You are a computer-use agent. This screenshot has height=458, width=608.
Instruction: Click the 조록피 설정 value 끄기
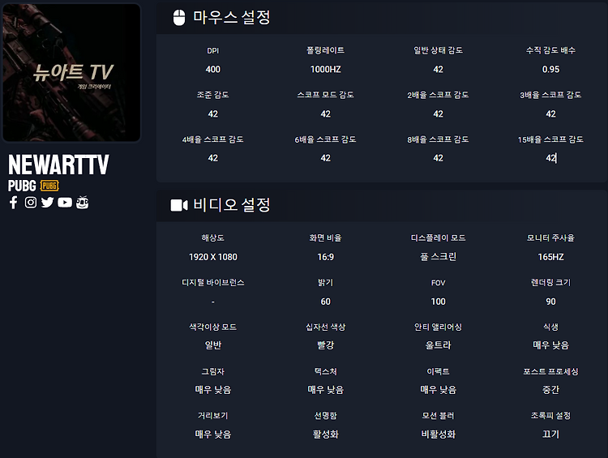[551, 434]
